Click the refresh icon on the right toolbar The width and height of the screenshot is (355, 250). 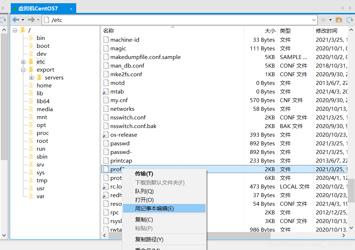[x=350, y=20]
